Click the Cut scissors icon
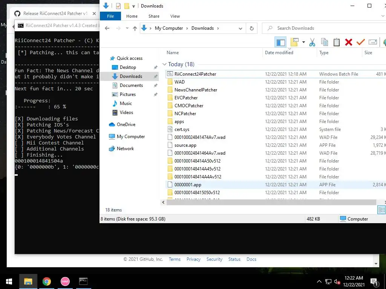 click(x=312, y=42)
